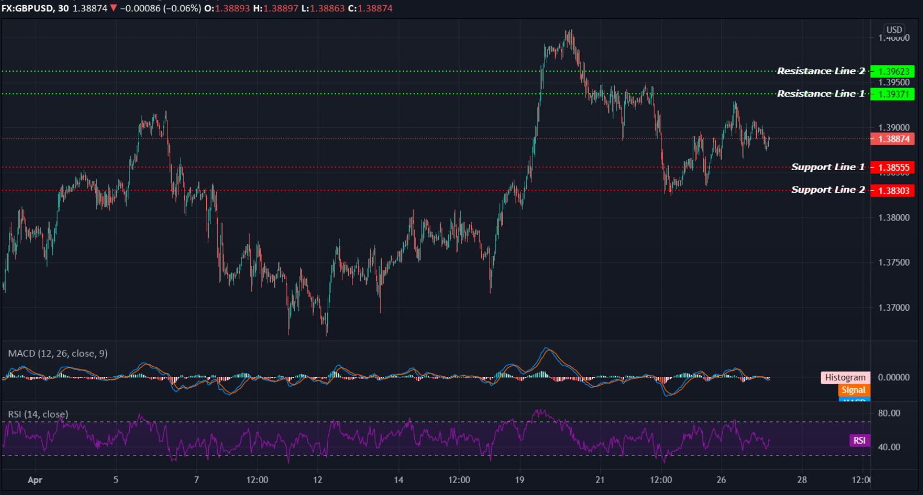
Task: Click the 1.37000 price scale value
Action: point(894,308)
